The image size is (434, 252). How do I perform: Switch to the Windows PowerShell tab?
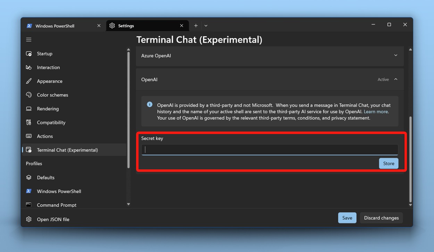tap(56, 25)
